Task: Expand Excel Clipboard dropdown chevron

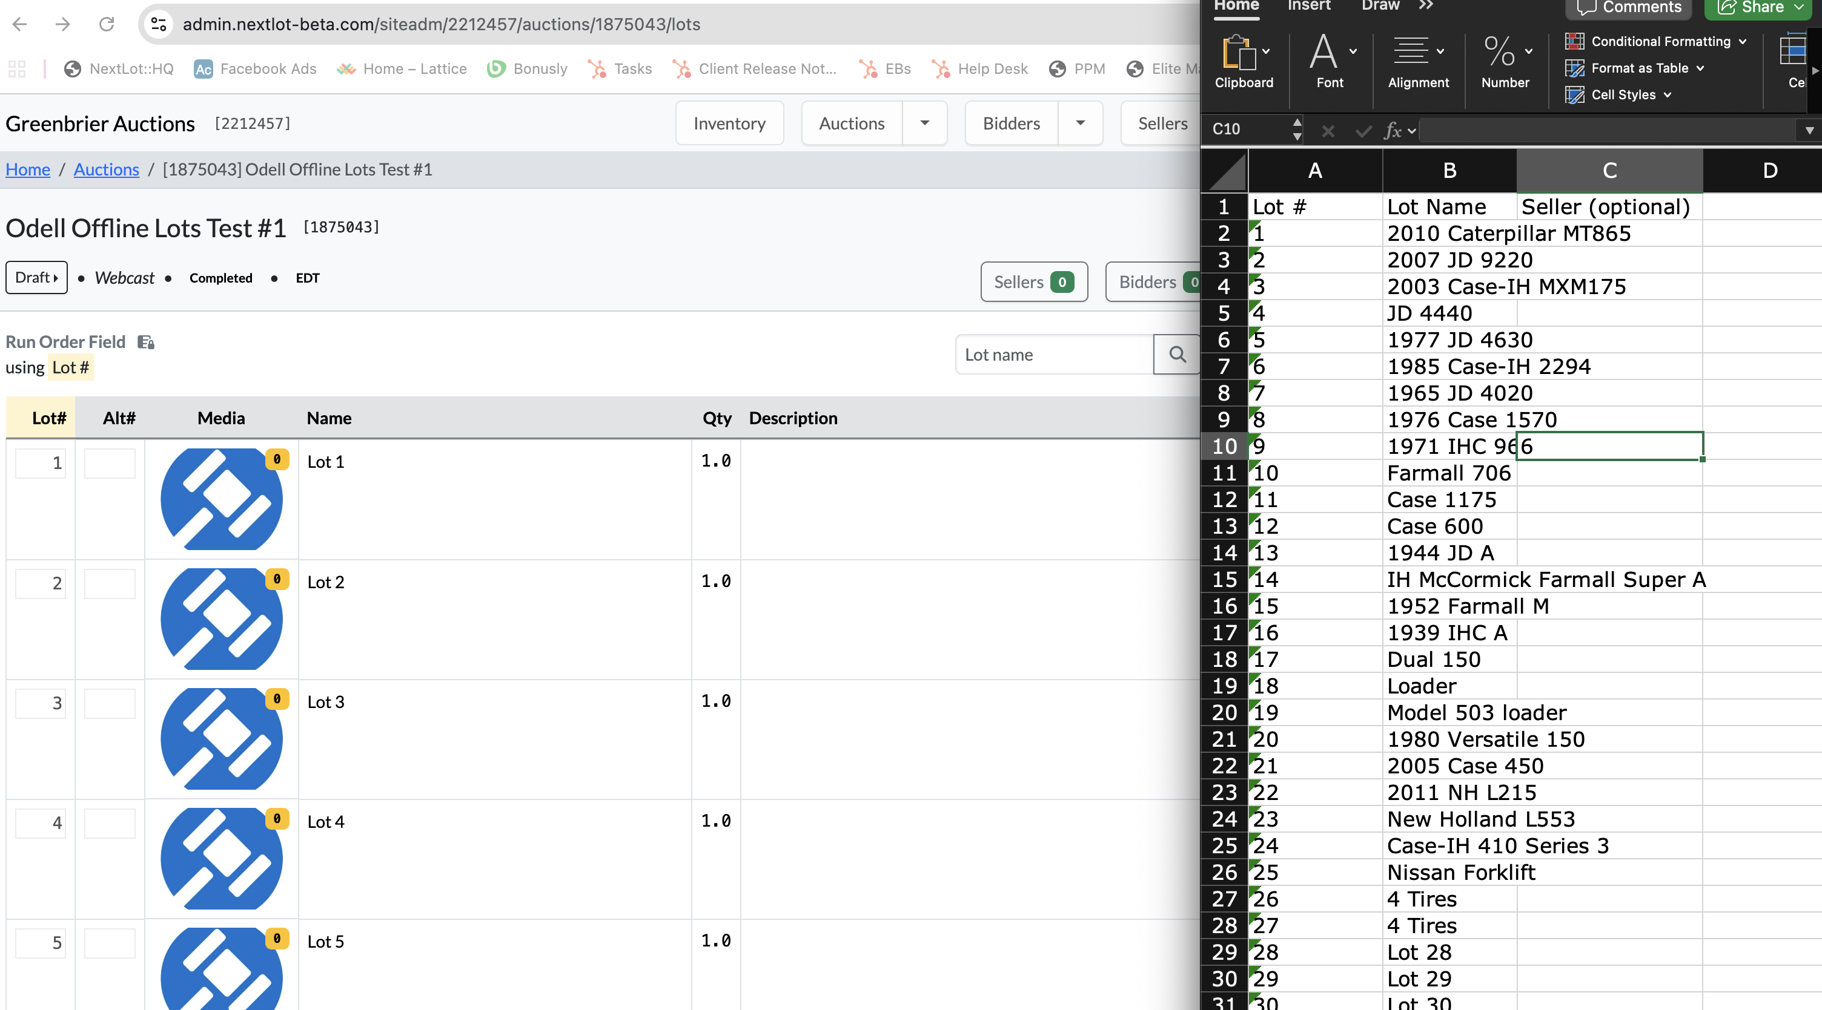Action: point(1266,51)
